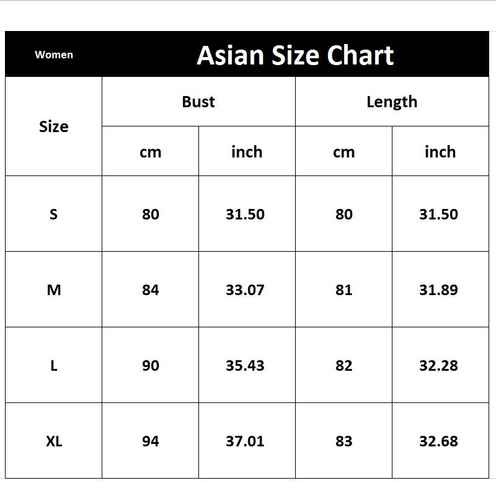Click the 37.01 inch bust value
Image resolution: width=496 pixels, height=496 pixels.
tap(245, 441)
